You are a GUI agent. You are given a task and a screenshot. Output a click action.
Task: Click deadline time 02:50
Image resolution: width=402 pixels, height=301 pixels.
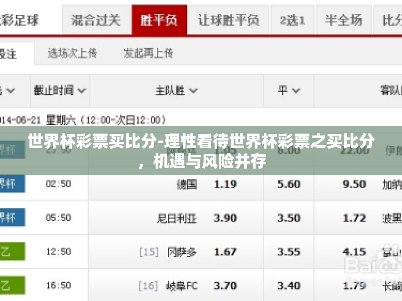[x=59, y=184]
